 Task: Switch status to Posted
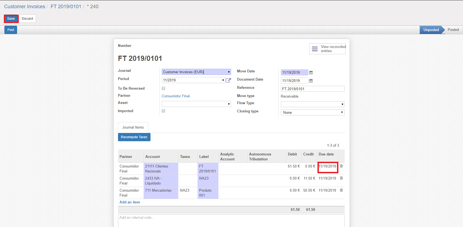453,30
